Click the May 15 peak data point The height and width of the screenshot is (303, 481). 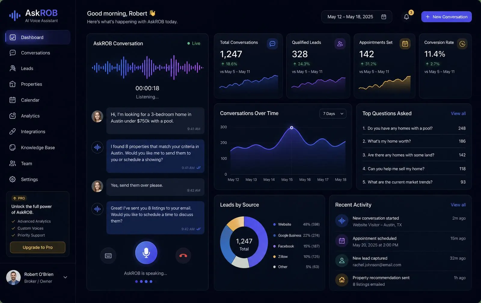point(292,128)
